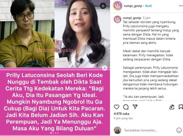Select the last carousel dot indicator
The image size is (183, 136).
pos(58,133)
